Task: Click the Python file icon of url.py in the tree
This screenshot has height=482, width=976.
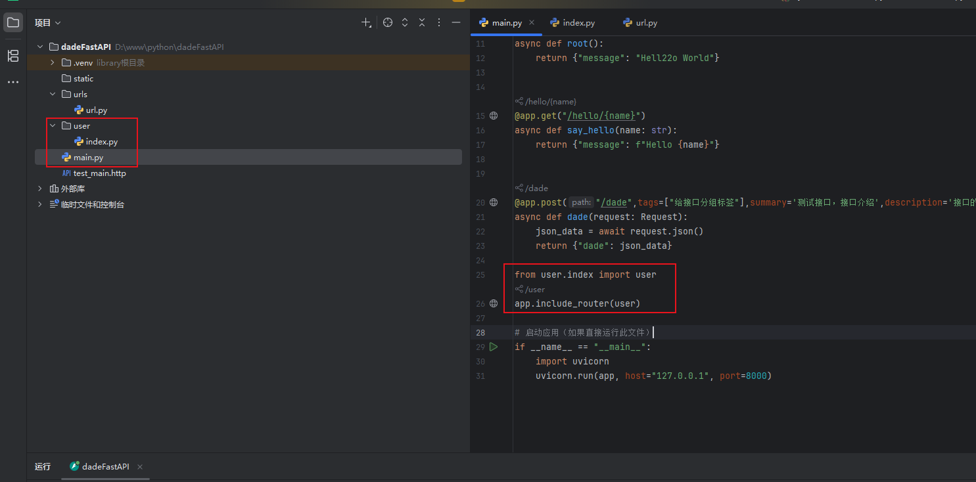Action: 79,110
